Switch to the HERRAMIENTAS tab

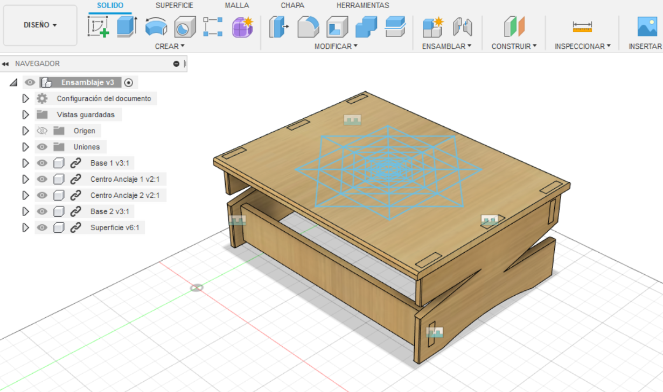click(363, 5)
